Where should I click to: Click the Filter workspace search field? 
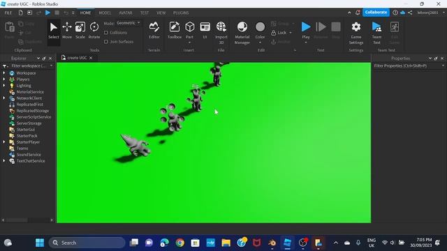tap(29, 66)
